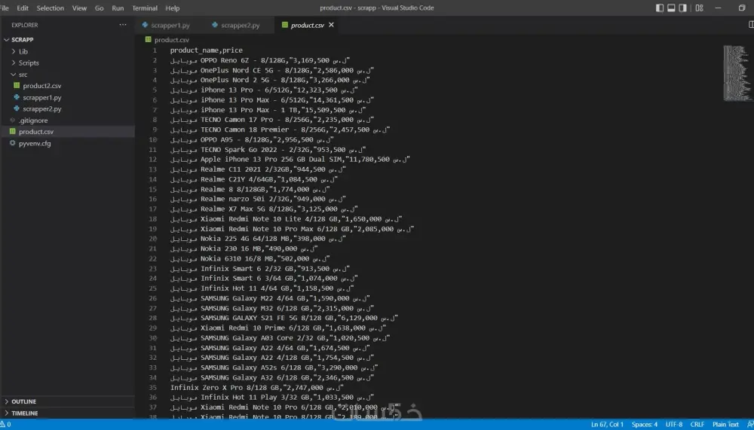Change indentation via Spaces: 4
The width and height of the screenshot is (754, 430).
click(645, 425)
